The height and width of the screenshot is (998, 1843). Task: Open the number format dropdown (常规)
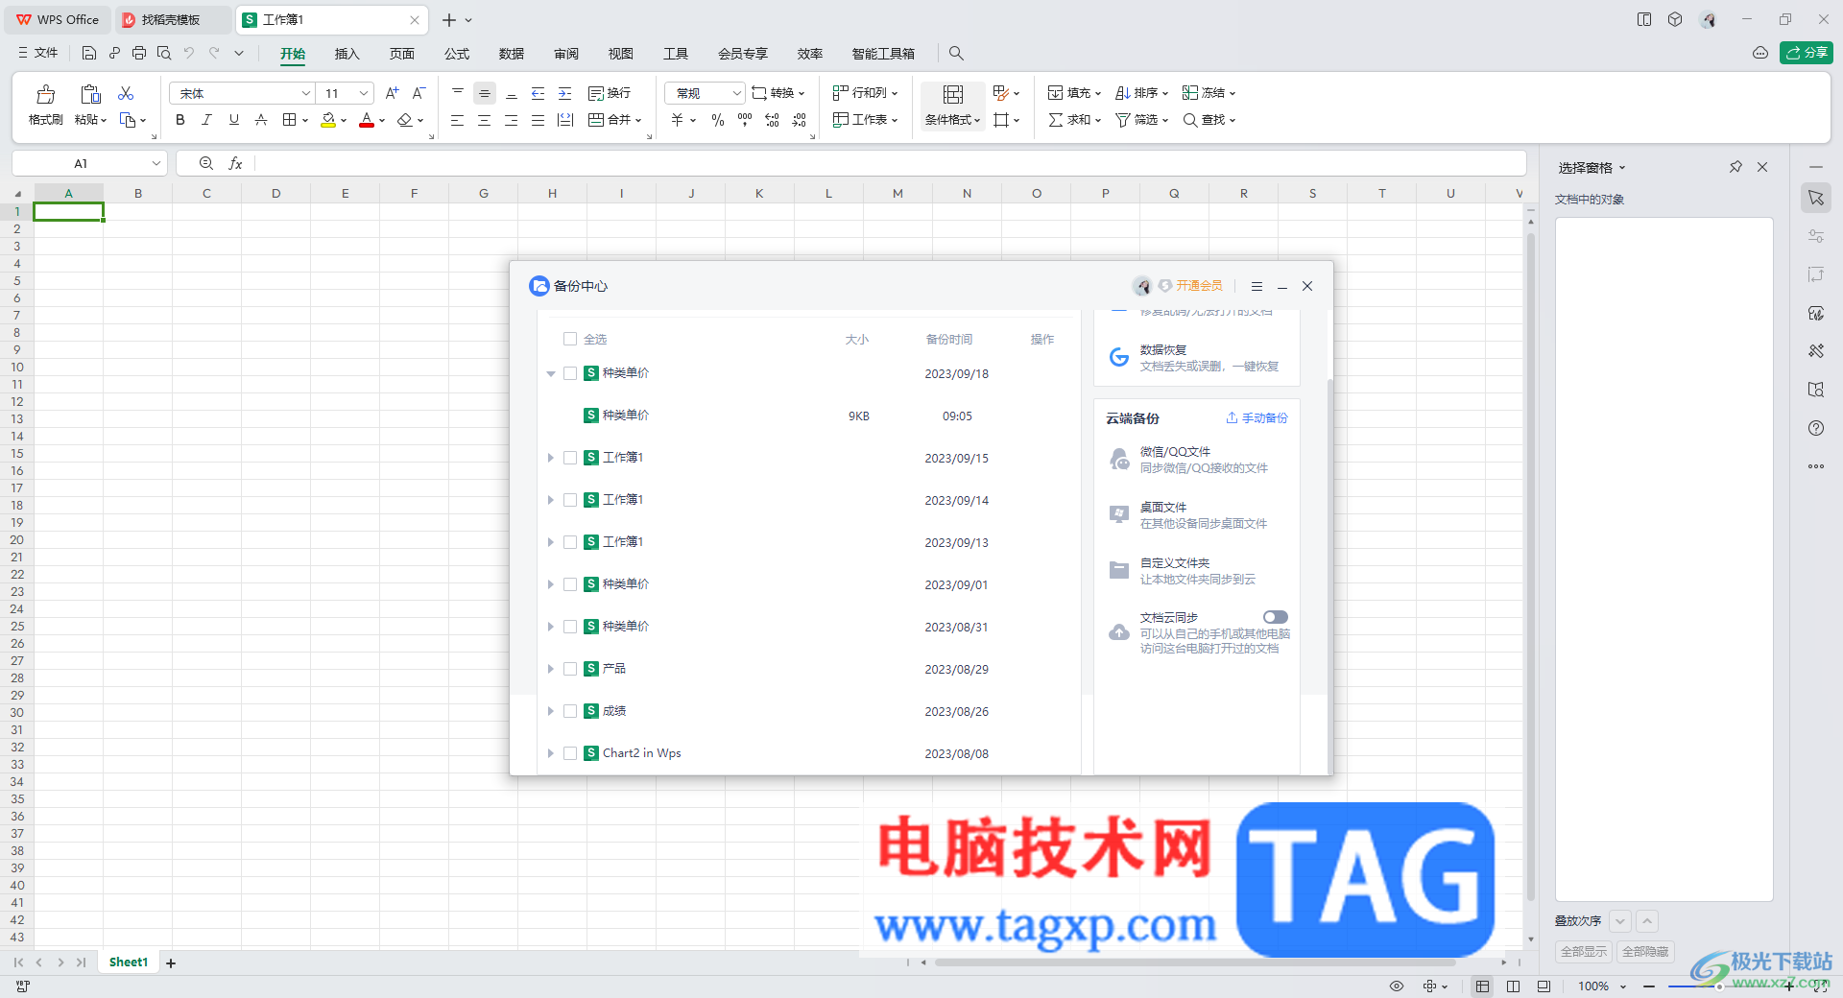click(x=737, y=93)
